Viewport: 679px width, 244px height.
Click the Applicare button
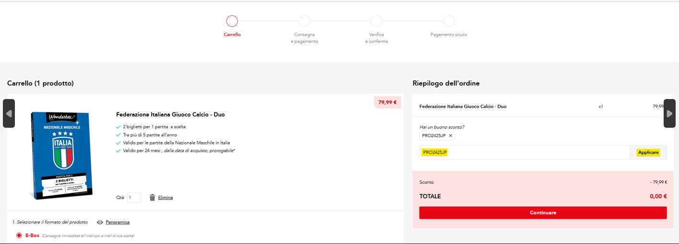tap(648, 152)
